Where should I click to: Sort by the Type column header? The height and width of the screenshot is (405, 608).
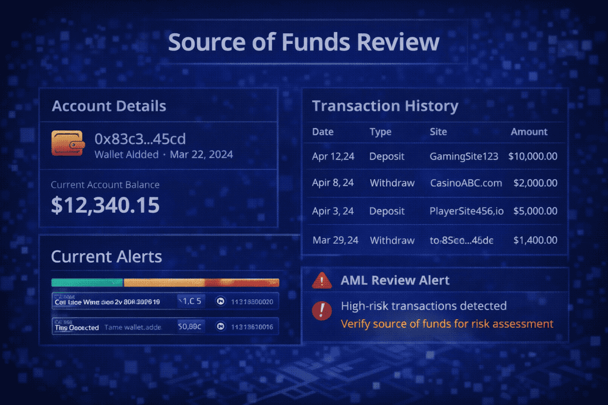click(380, 132)
